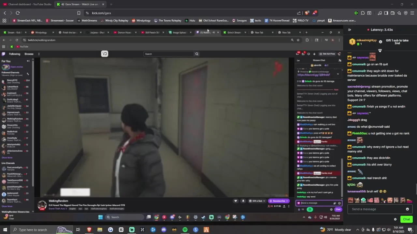Expand followed channels Show More
417x234 pixels.
pos(7,158)
